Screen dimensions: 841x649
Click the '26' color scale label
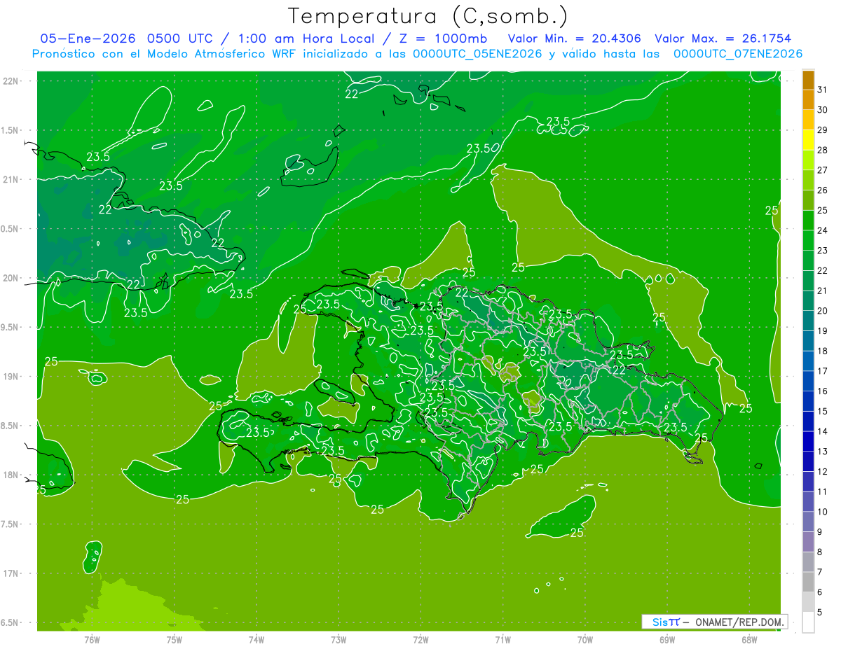(823, 190)
